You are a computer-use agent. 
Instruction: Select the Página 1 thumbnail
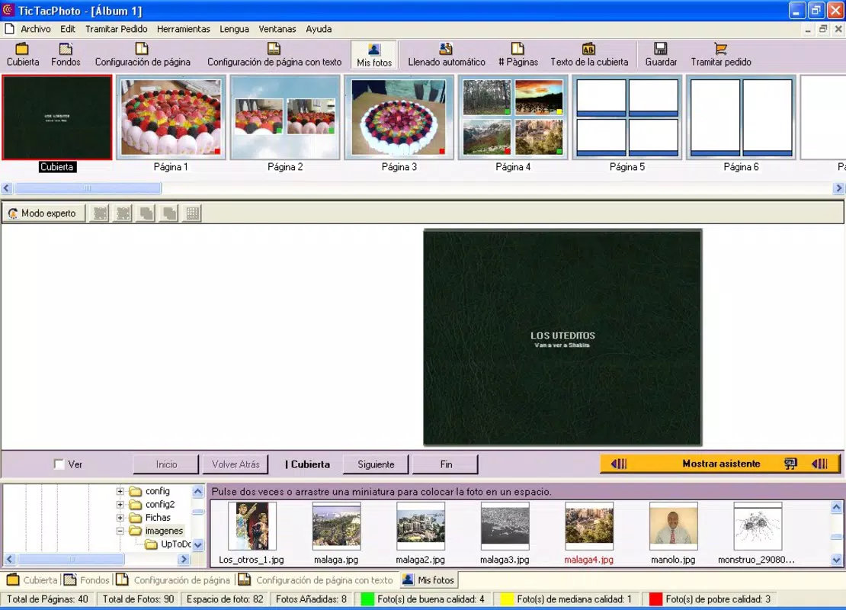pyautogui.click(x=171, y=117)
